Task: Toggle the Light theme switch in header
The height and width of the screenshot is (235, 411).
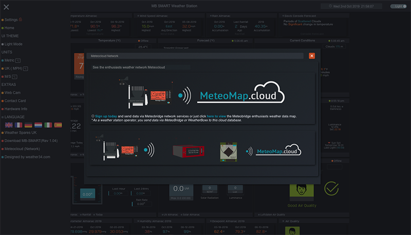Action: click(398, 7)
